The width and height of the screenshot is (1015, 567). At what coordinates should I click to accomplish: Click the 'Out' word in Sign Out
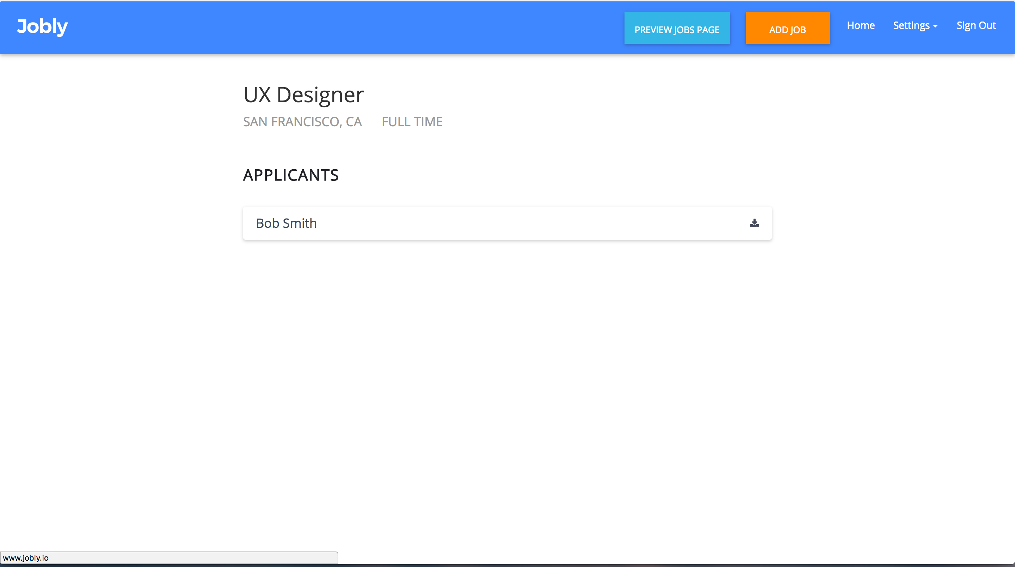click(x=987, y=26)
